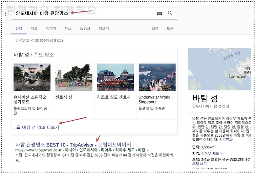Click the Underwater World aquarium photo
Viewport: 256px width, 174px height.
(x=157, y=77)
